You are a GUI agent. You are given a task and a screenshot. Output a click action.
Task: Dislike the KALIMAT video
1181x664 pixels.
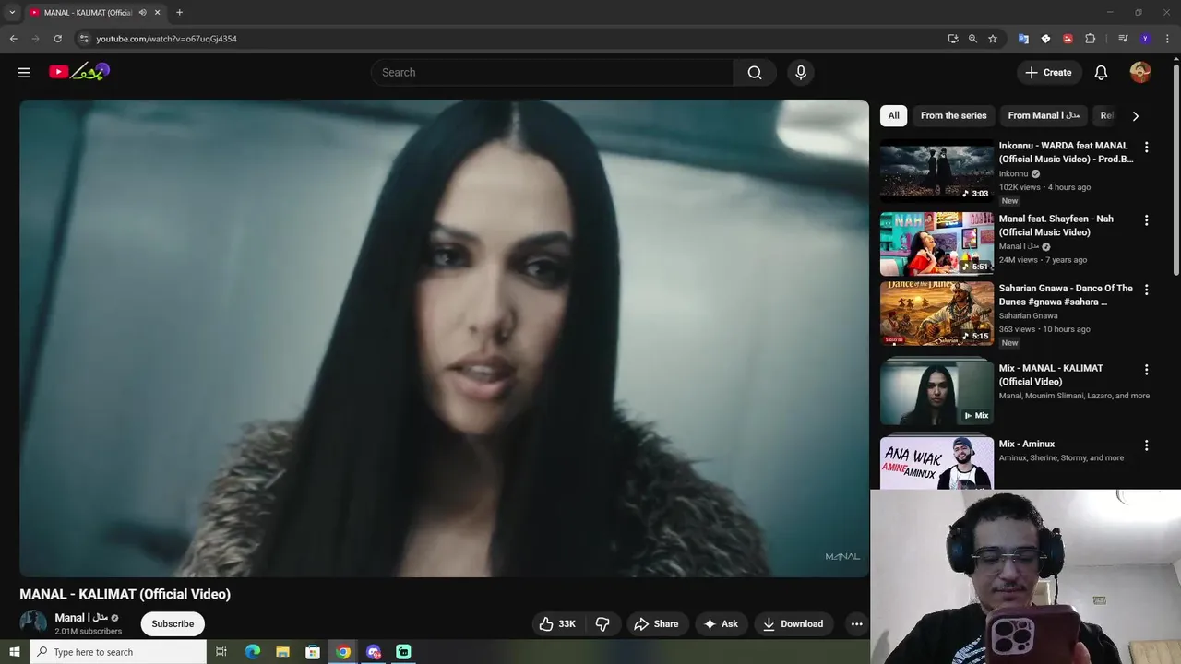pos(602,624)
